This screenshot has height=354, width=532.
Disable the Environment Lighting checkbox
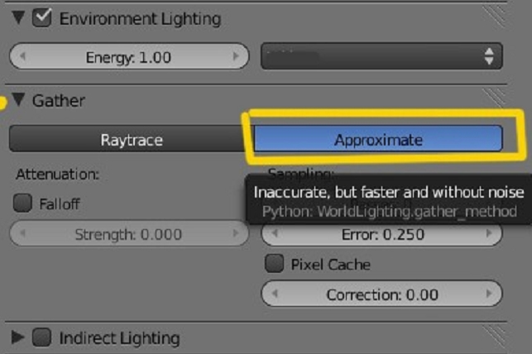(x=42, y=17)
